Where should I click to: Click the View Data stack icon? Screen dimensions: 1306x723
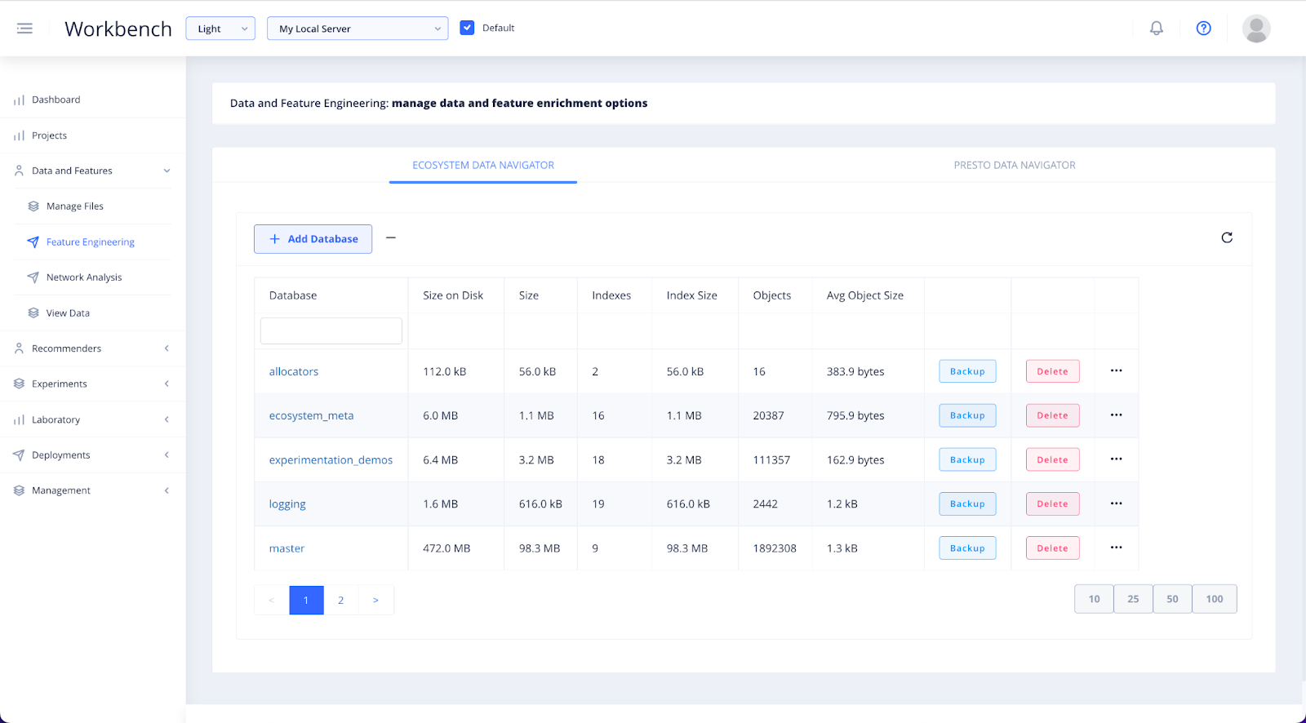(x=33, y=313)
